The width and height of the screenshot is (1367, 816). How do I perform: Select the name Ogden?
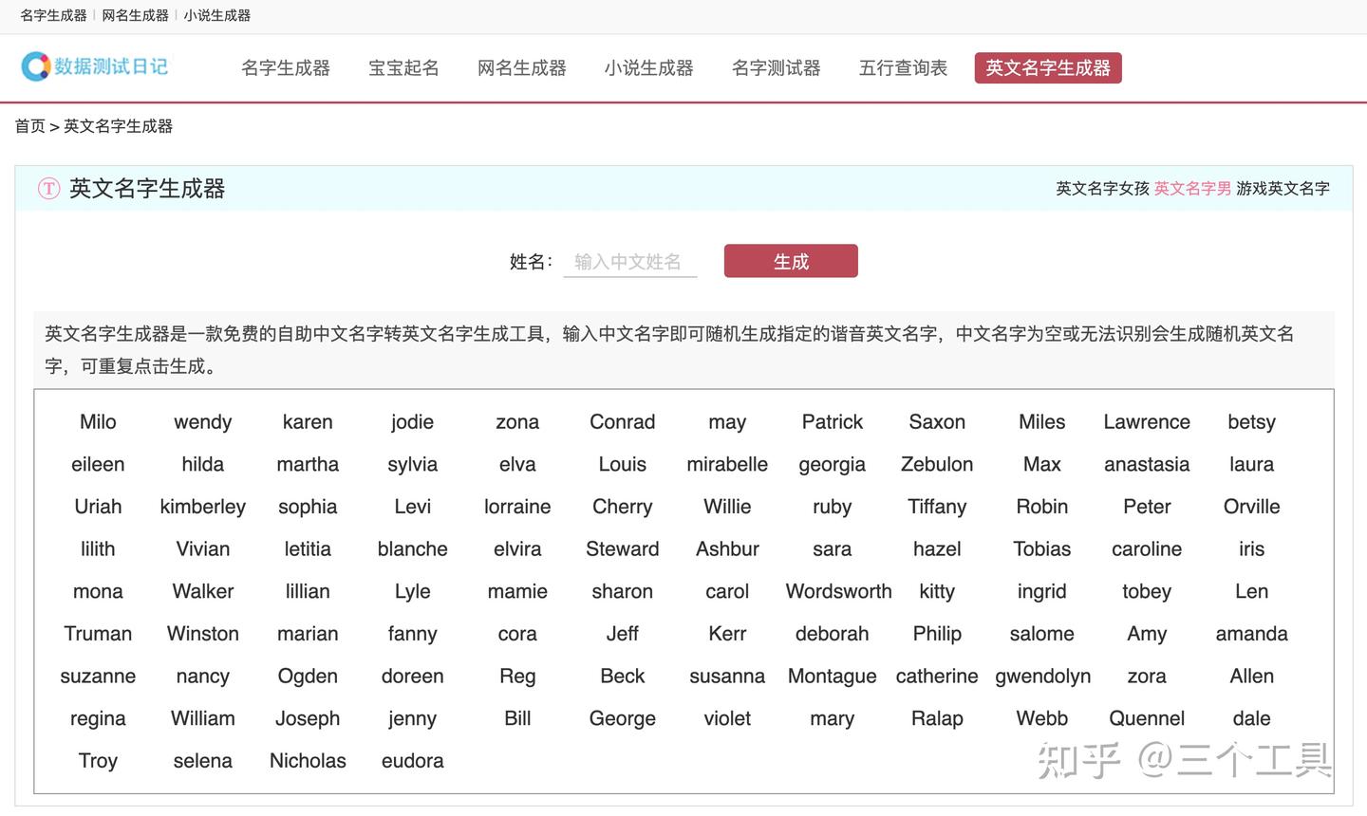tap(308, 677)
